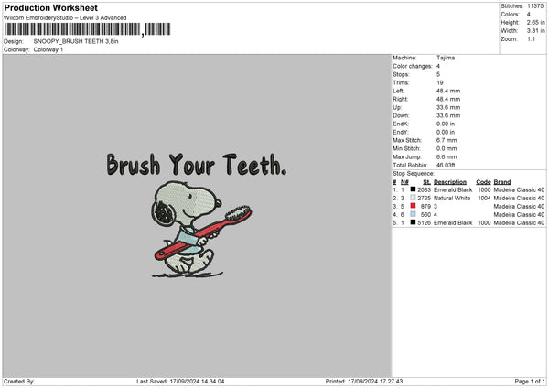This screenshot has height=388, width=549.
Task: Click the 'Brand' column header
Action: [x=502, y=182]
